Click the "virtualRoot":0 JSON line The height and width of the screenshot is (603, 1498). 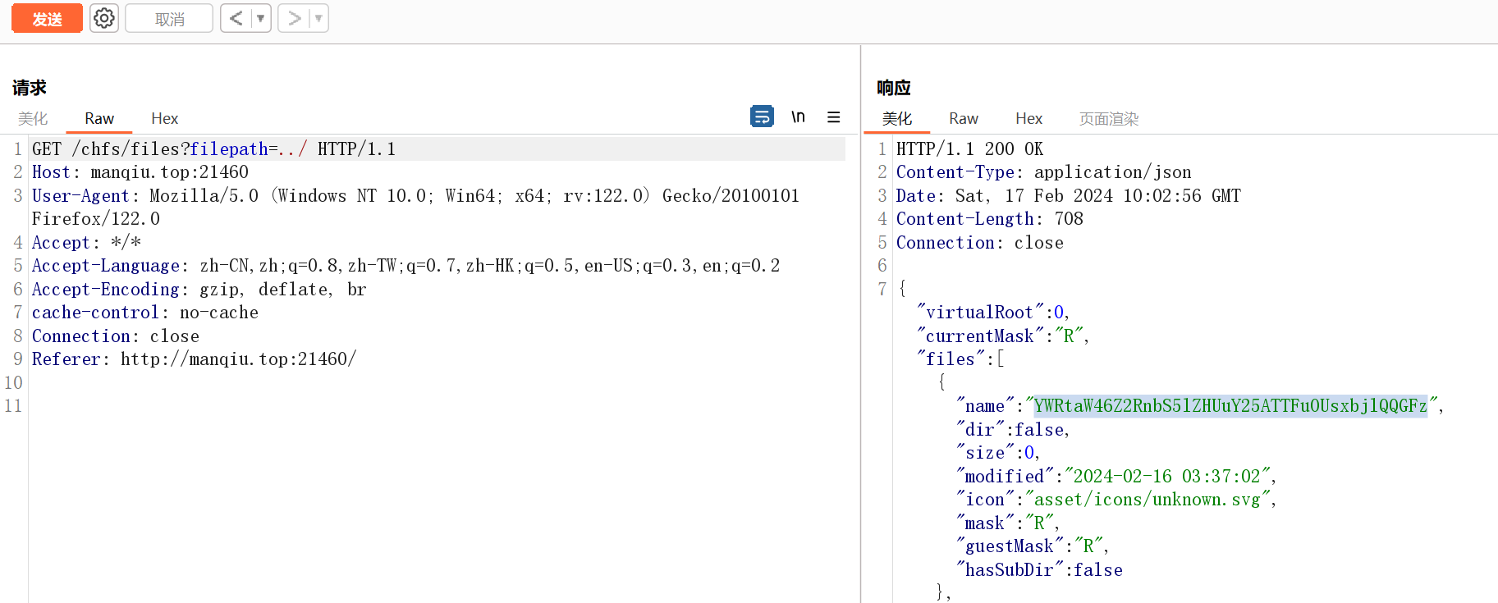click(993, 313)
